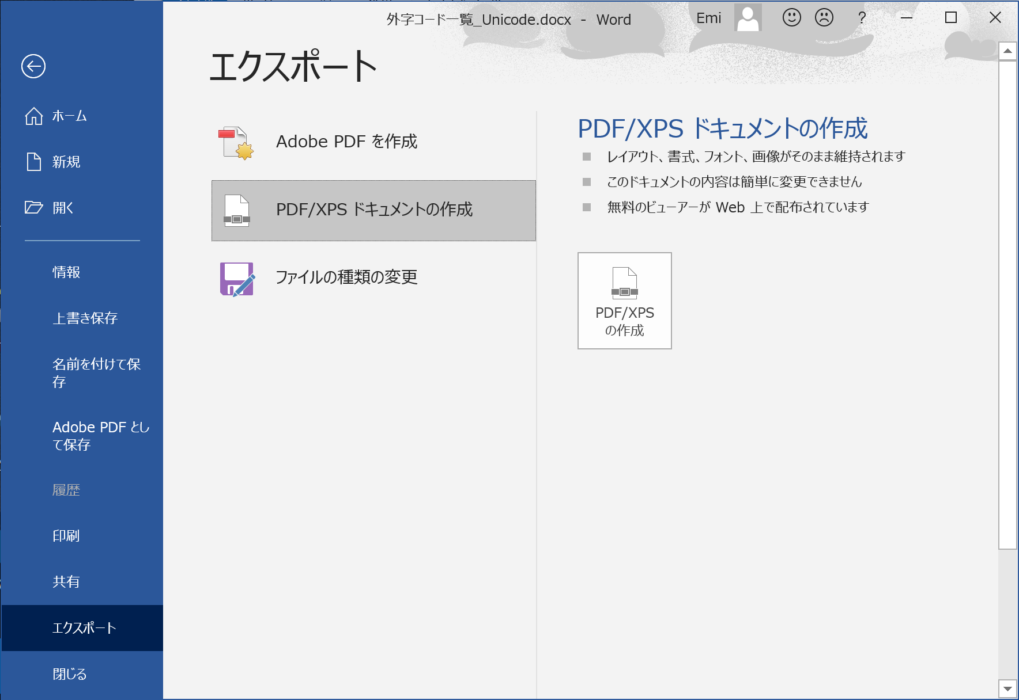Choose ファイルの種類の変更 export option
This screenshot has height=700, width=1019.
click(x=346, y=277)
